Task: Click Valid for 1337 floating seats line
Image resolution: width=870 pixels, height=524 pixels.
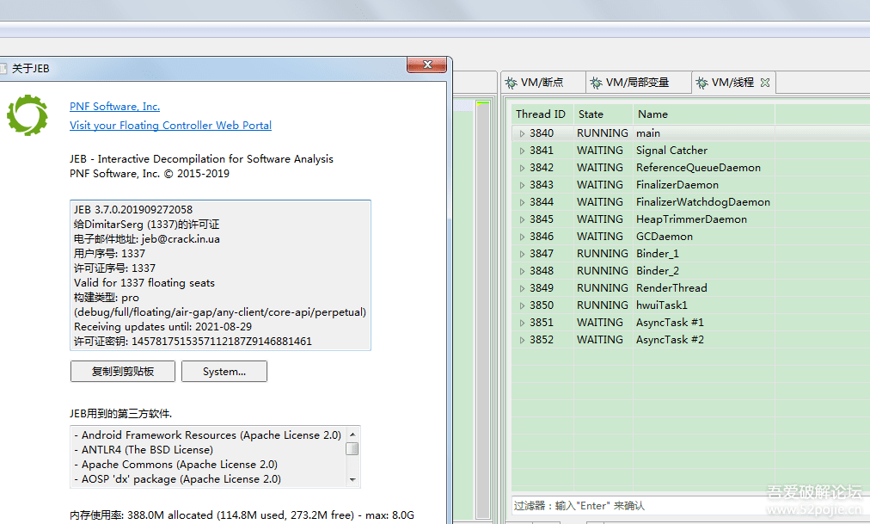Action: point(144,283)
